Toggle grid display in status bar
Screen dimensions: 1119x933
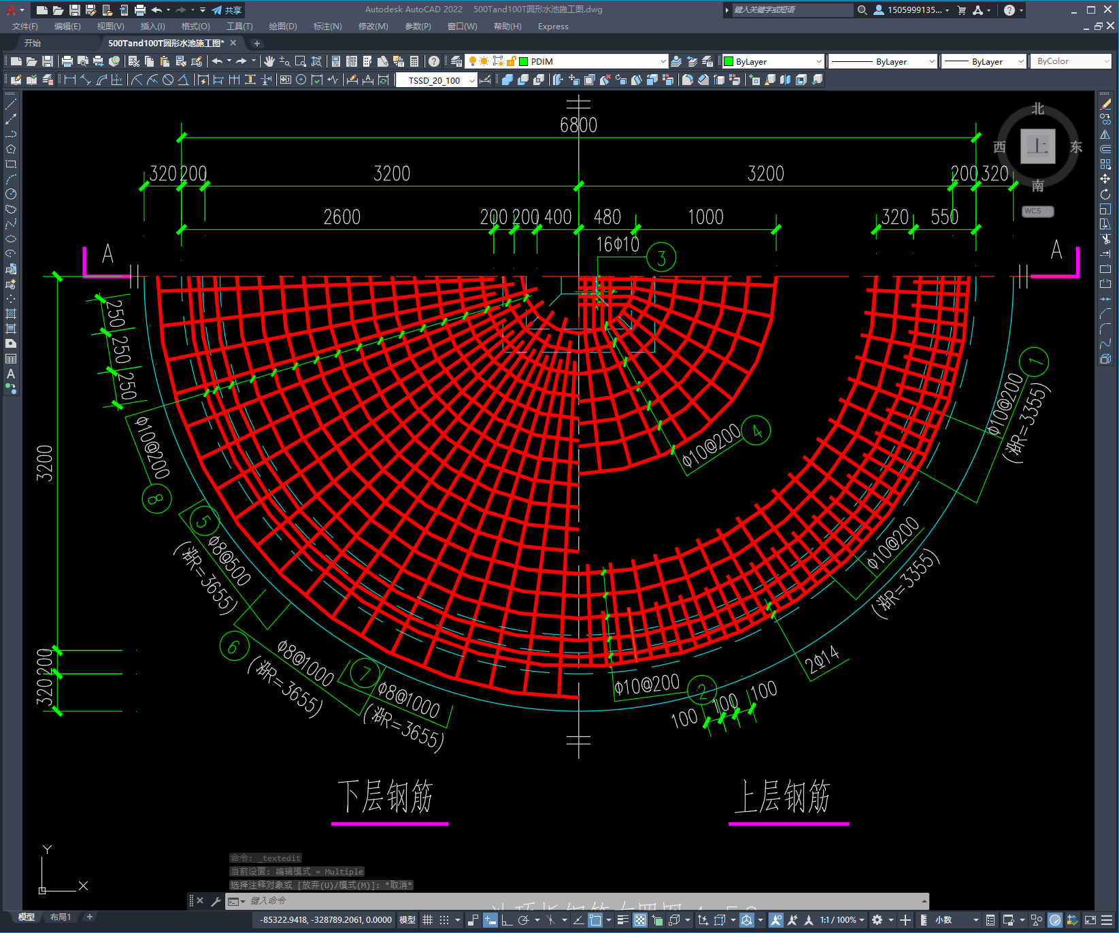[427, 920]
